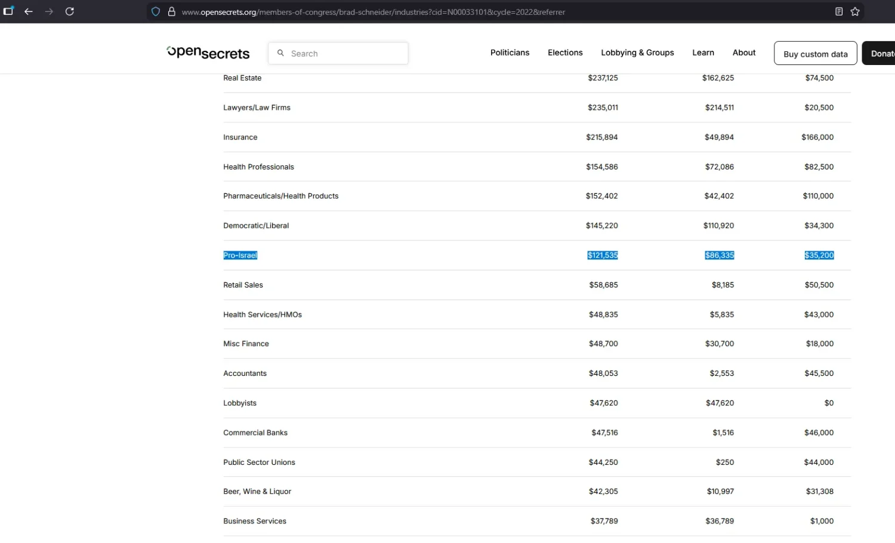Screen dimensions: 895x543
Task: Click the $235,011 Lawyers total
Action: 603,108
